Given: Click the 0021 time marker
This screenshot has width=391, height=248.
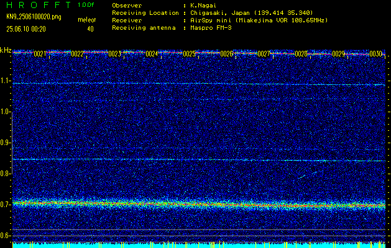Looking at the screenshot, I should 40,54.
